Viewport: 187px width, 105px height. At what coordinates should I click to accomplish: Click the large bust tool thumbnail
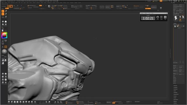pos(176,18)
